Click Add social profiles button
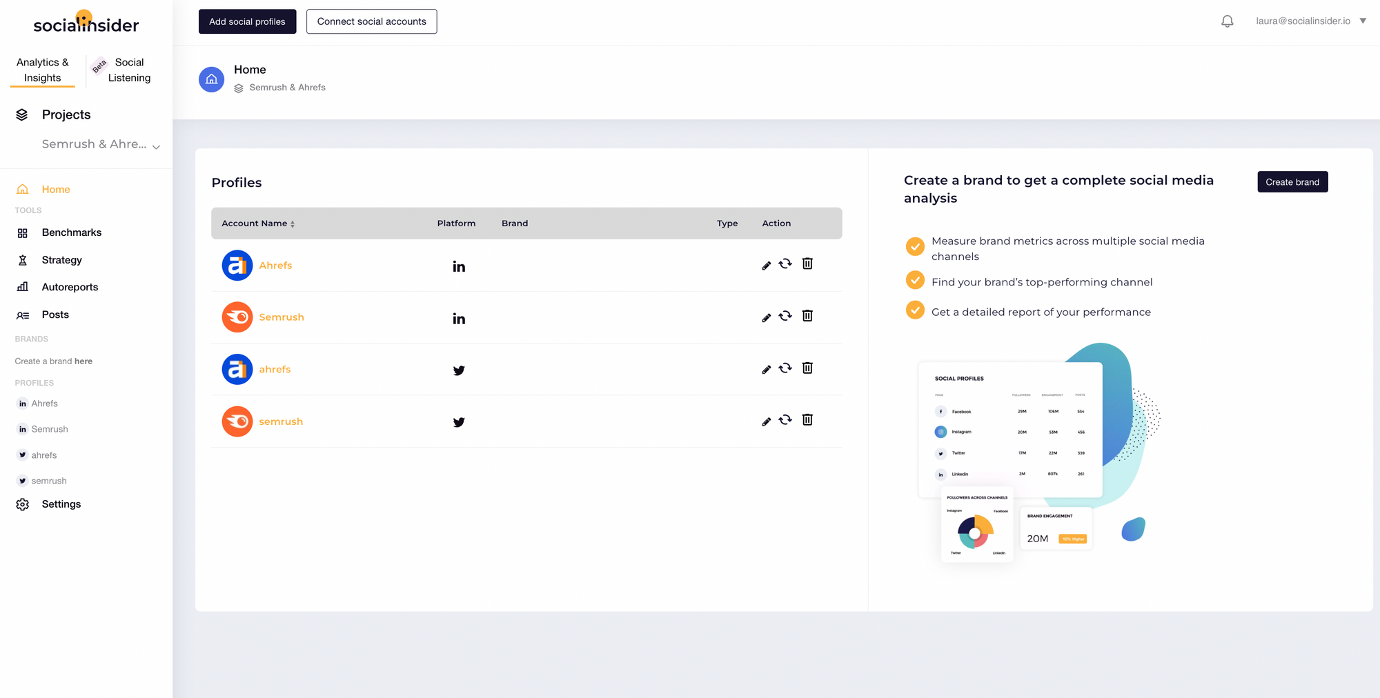The width and height of the screenshot is (1380, 698). point(247,21)
